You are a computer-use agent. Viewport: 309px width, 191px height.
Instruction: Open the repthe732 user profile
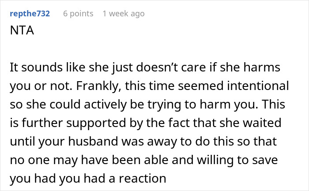(29, 14)
